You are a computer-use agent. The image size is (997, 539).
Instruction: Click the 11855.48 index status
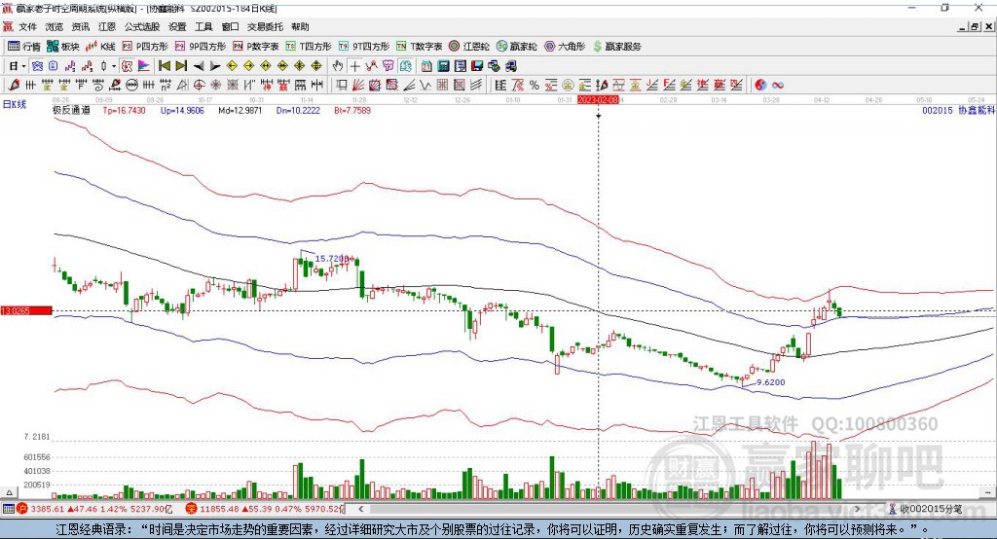pyautogui.click(x=219, y=509)
